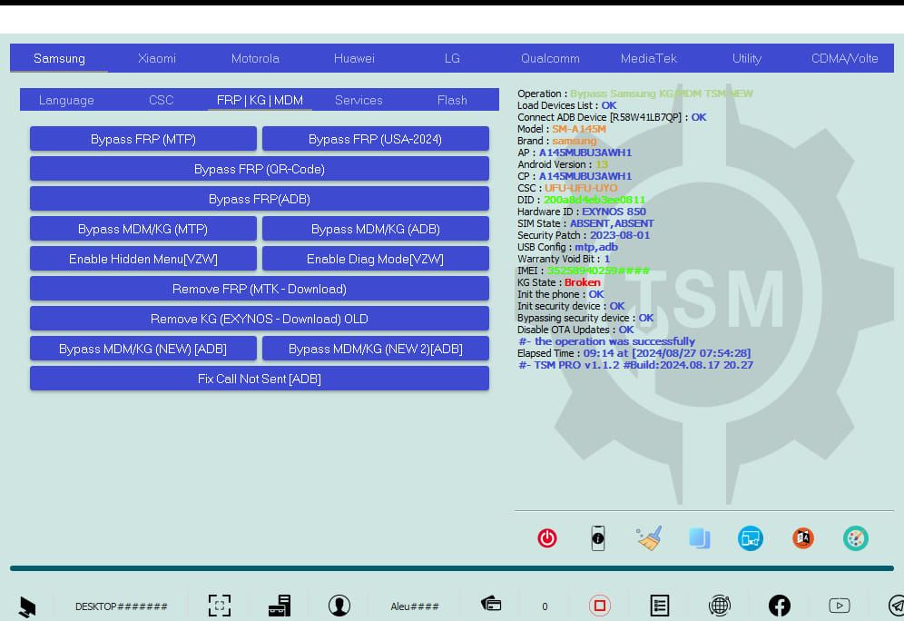Click the credit cards icon
904x621 pixels.
[491, 604]
